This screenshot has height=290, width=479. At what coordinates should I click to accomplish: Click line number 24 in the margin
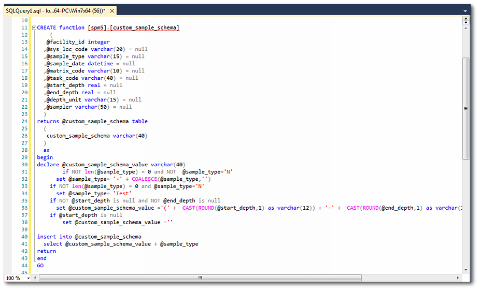click(24, 122)
